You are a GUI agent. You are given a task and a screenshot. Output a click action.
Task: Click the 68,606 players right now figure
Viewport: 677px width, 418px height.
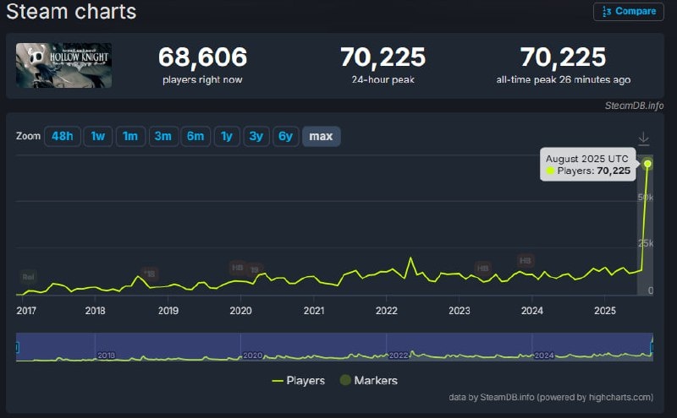click(202, 57)
